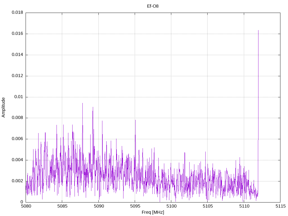
Task: Click the 0.014 y-axis tick label
Action: coord(17,55)
